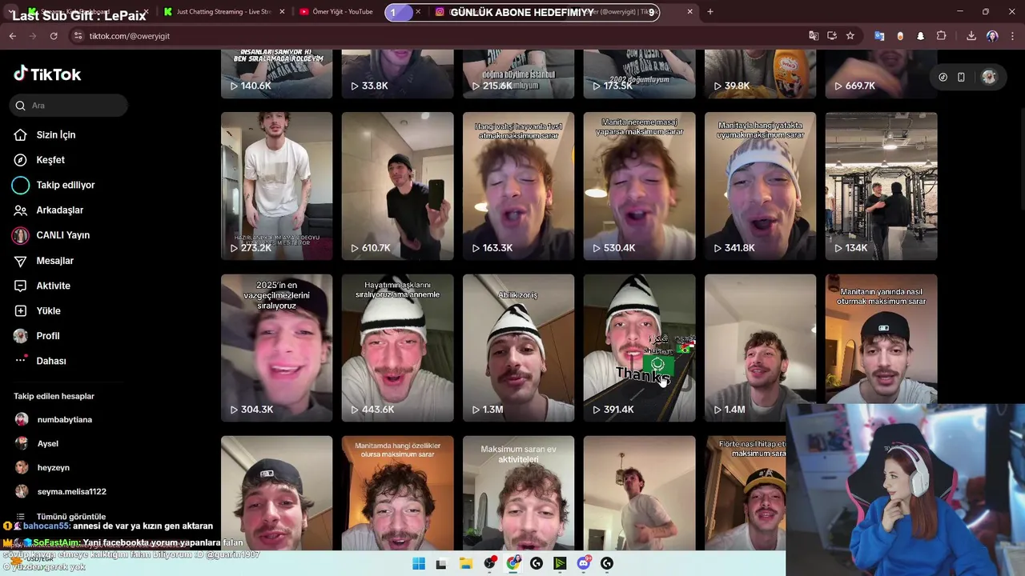Open 'Manitamda hangi özellikler' video
This screenshot has width=1025, height=576.
[397, 493]
